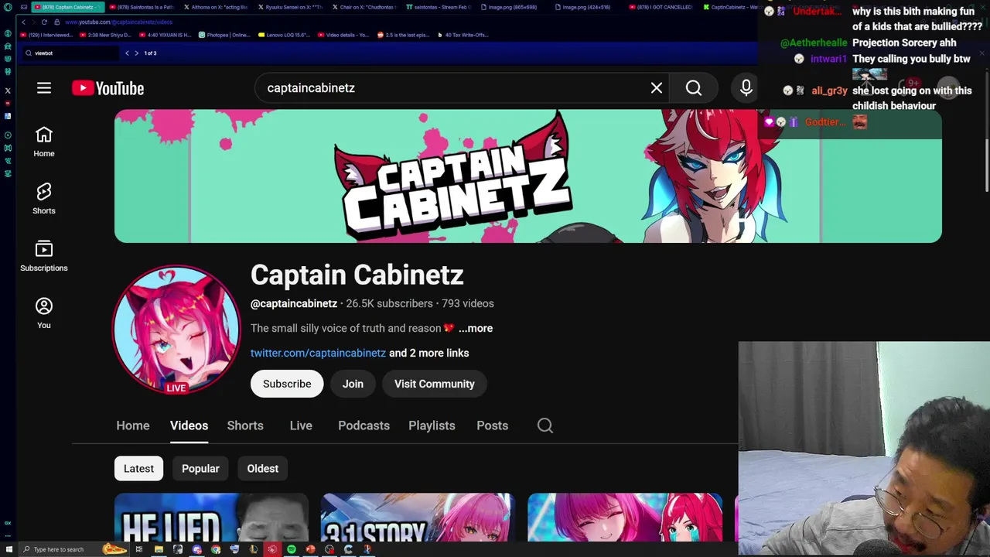Click the YouTube logo

click(108, 88)
